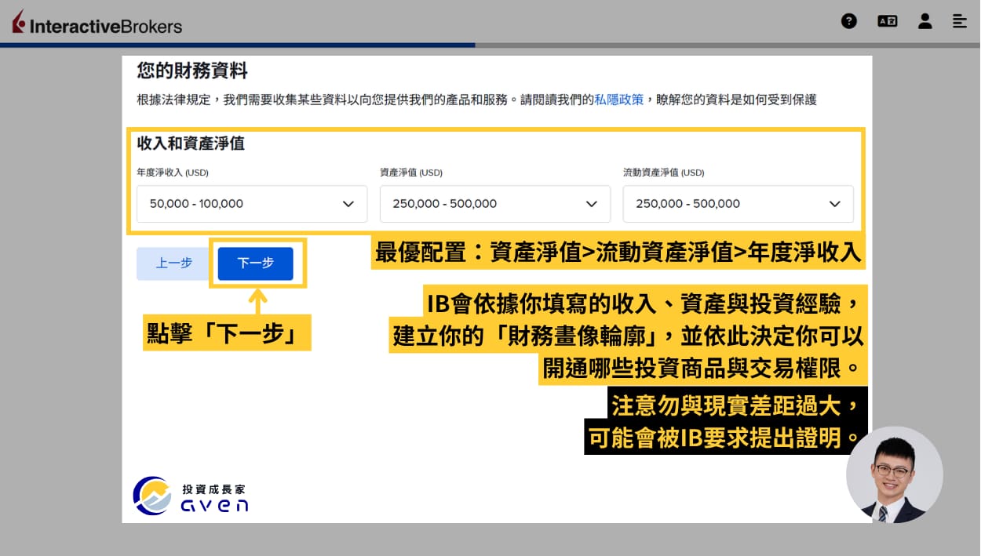Click the 上一步 button

(174, 263)
